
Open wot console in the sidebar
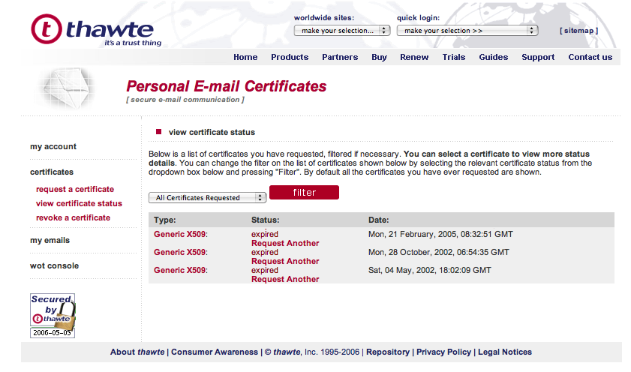pyautogui.click(x=54, y=265)
